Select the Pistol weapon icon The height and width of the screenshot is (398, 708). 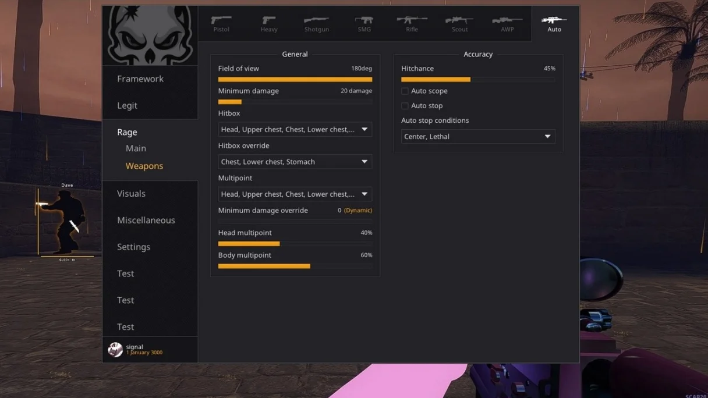pyautogui.click(x=221, y=21)
